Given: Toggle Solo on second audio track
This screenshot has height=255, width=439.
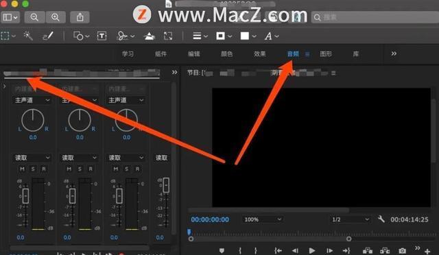Looking at the screenshot, I should (80, 169).
